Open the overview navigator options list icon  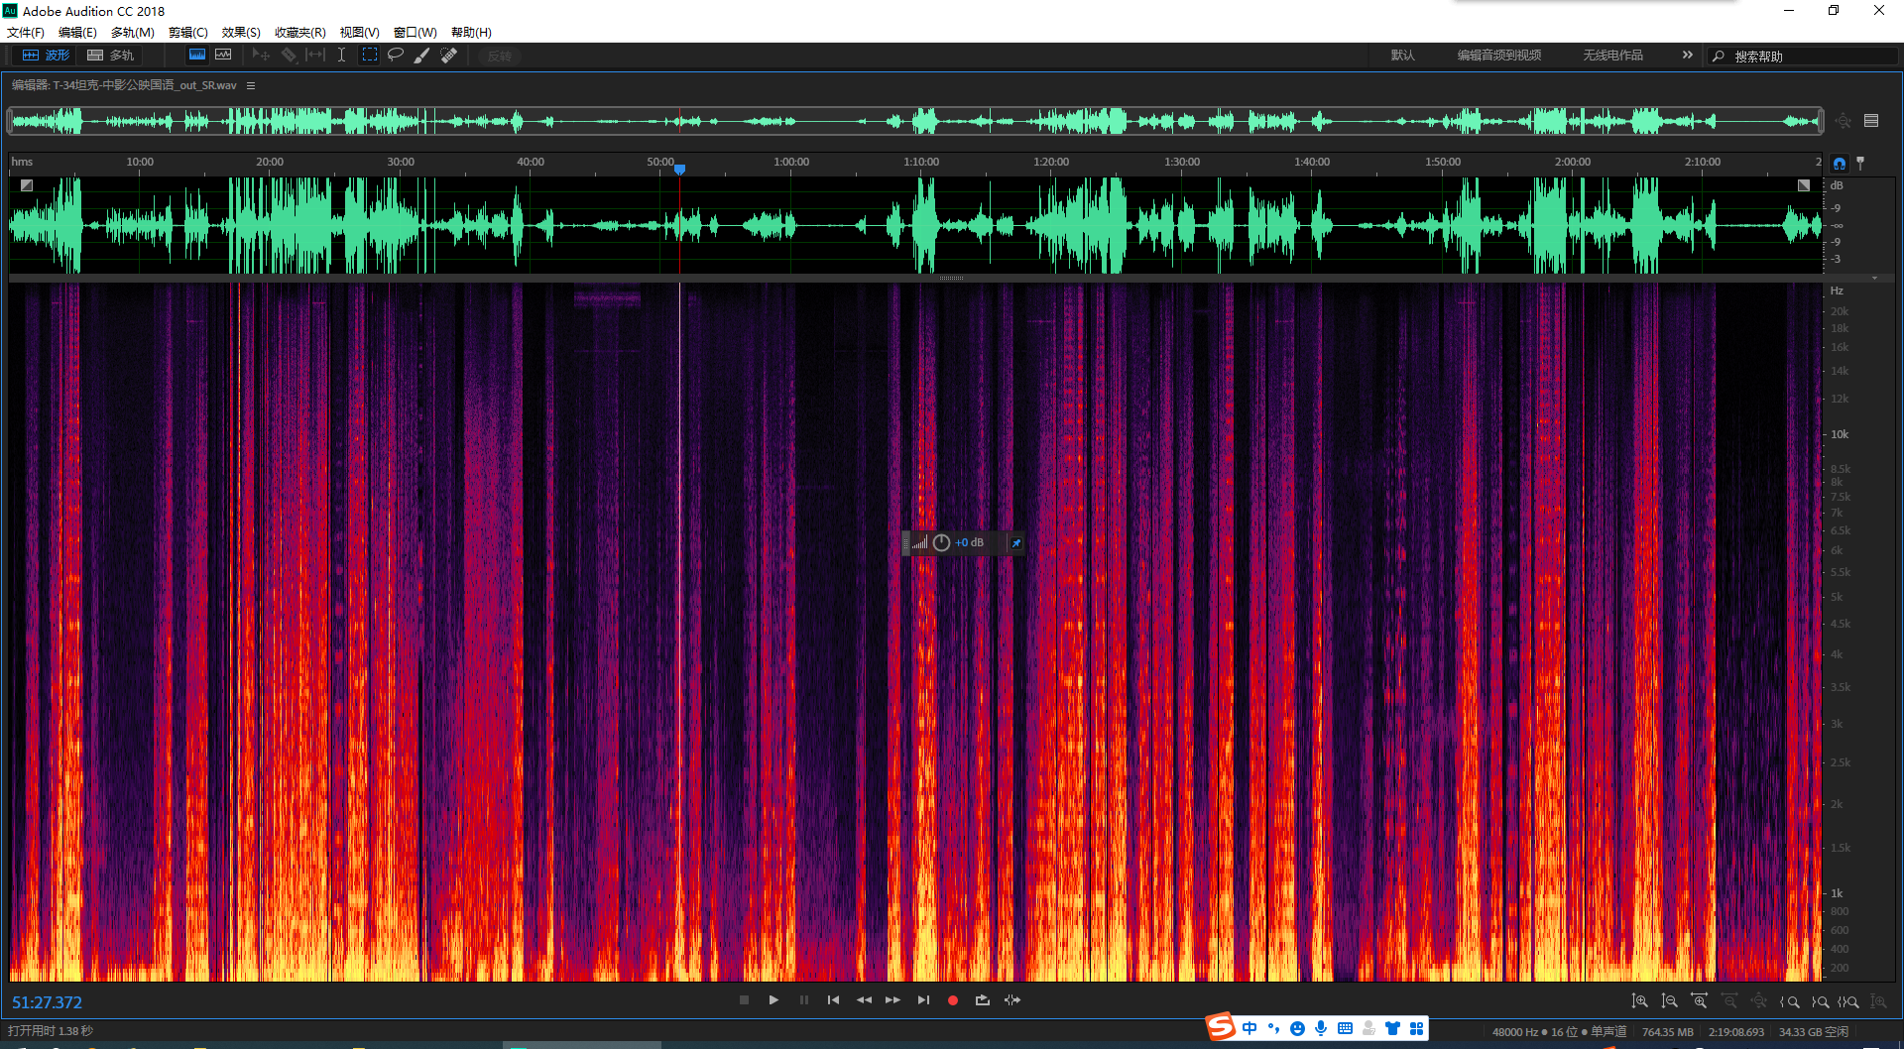pos(1871,121)
